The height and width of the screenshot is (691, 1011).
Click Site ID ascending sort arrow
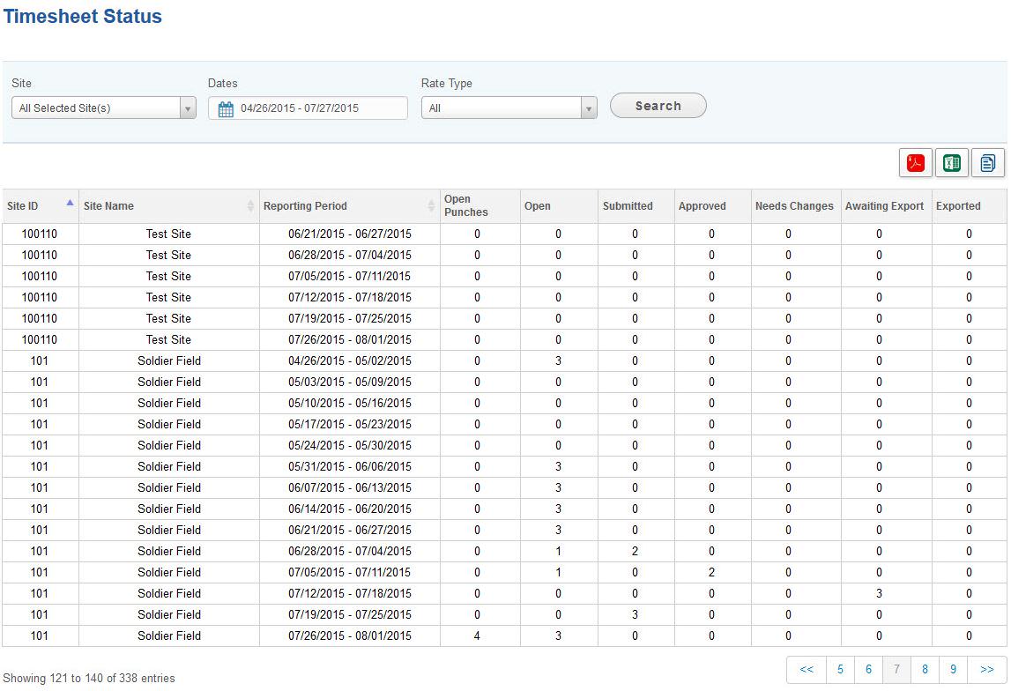(x=70, y=203)
